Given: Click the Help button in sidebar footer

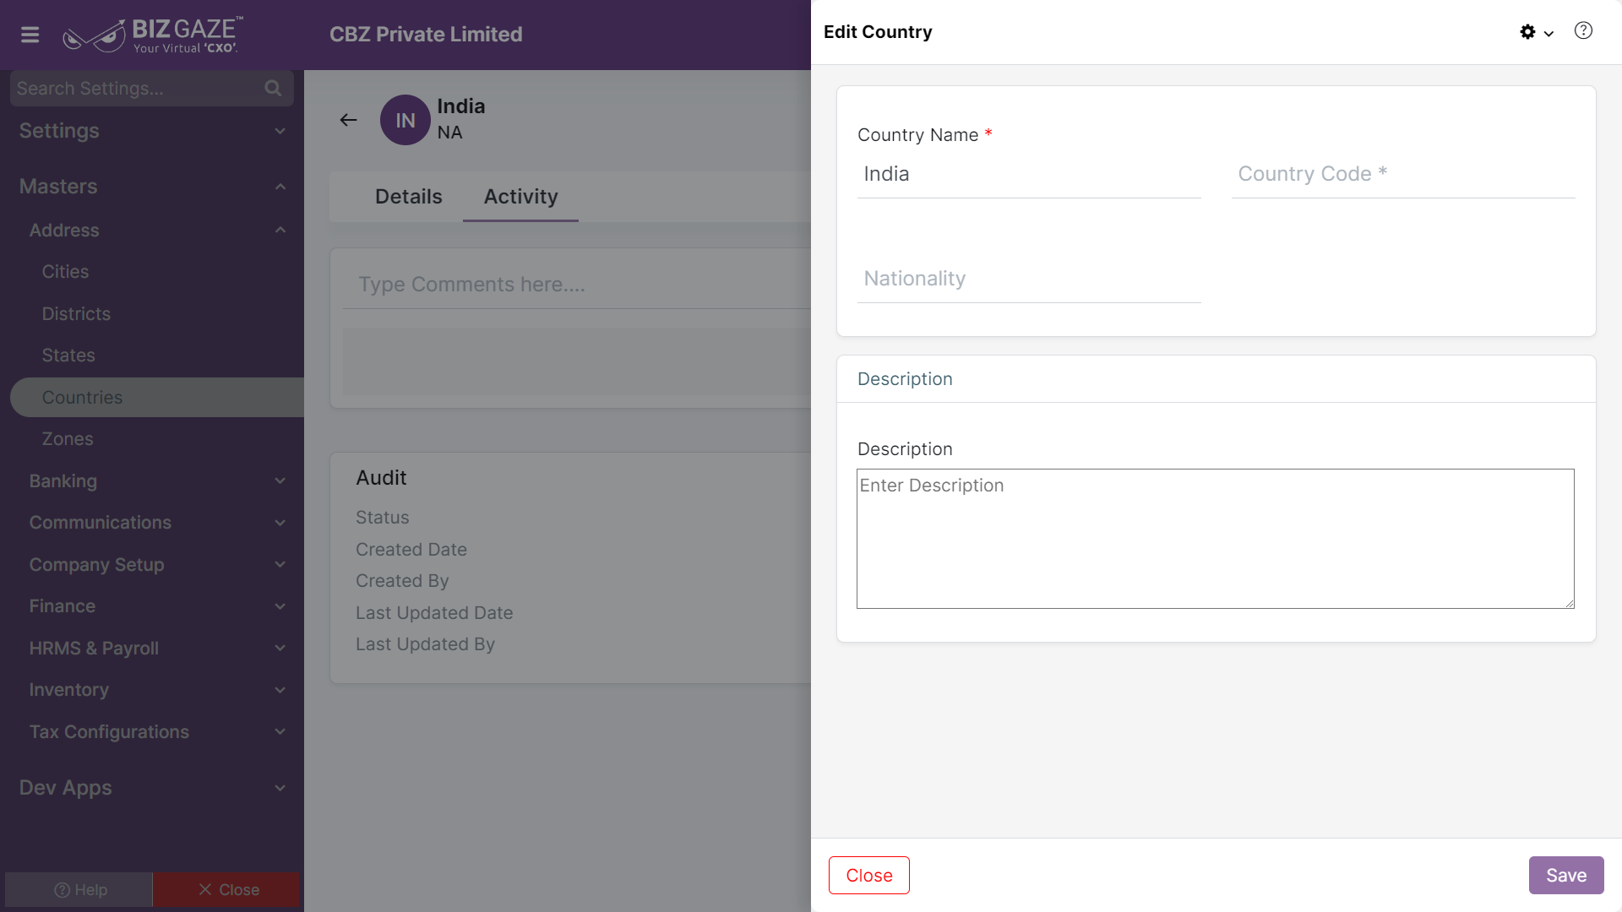Looking at the screenshot, I should pyautogui.click(x=79, y=889).
